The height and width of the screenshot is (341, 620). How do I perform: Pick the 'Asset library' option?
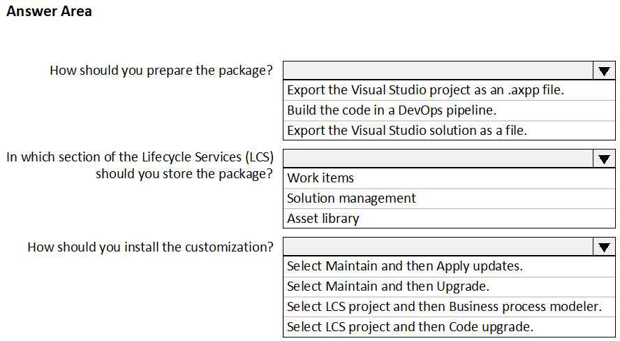coord(323,218)
